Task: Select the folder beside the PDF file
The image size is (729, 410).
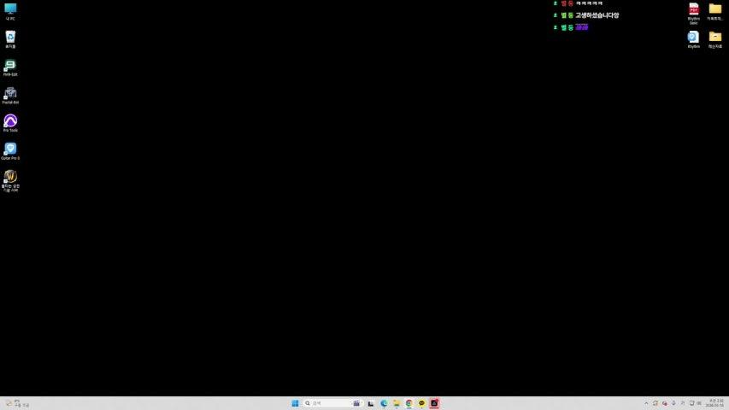Action: [x=715, y=12]
